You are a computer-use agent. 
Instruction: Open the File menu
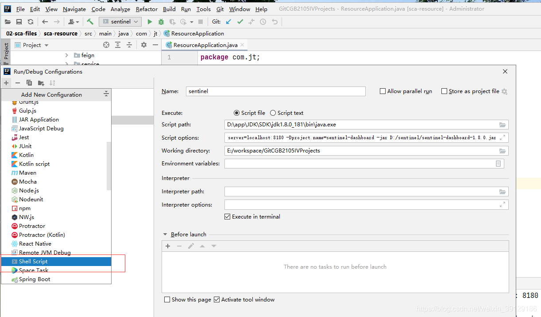click(20, 9)
